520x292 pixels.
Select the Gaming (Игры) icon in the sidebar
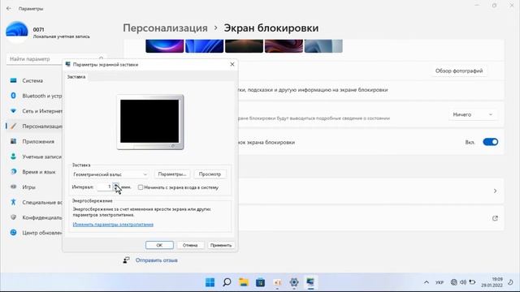tap(13, 187)
